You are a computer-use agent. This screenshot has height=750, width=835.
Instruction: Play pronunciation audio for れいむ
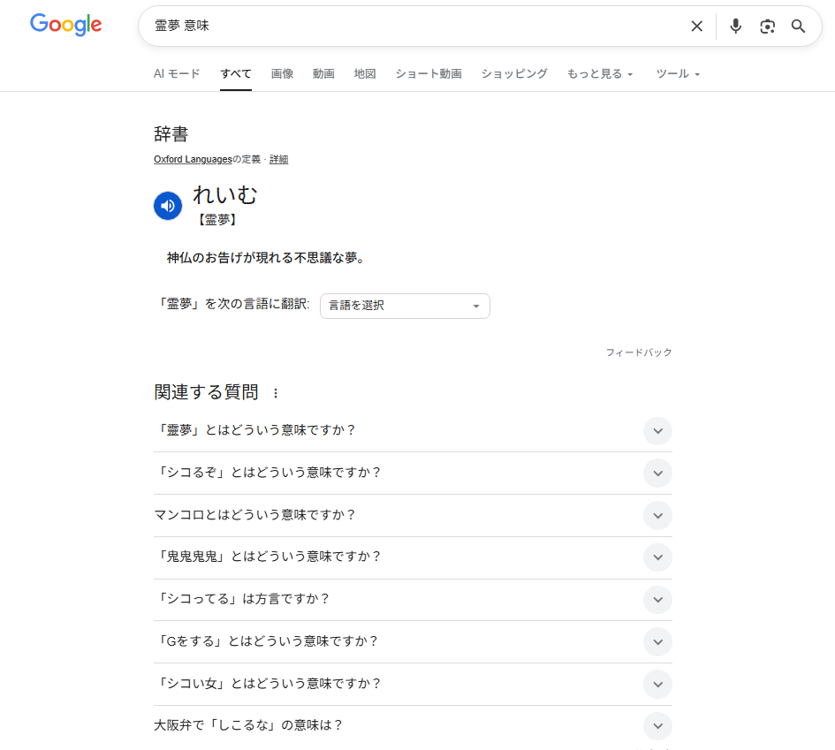(x=168, y=205)
